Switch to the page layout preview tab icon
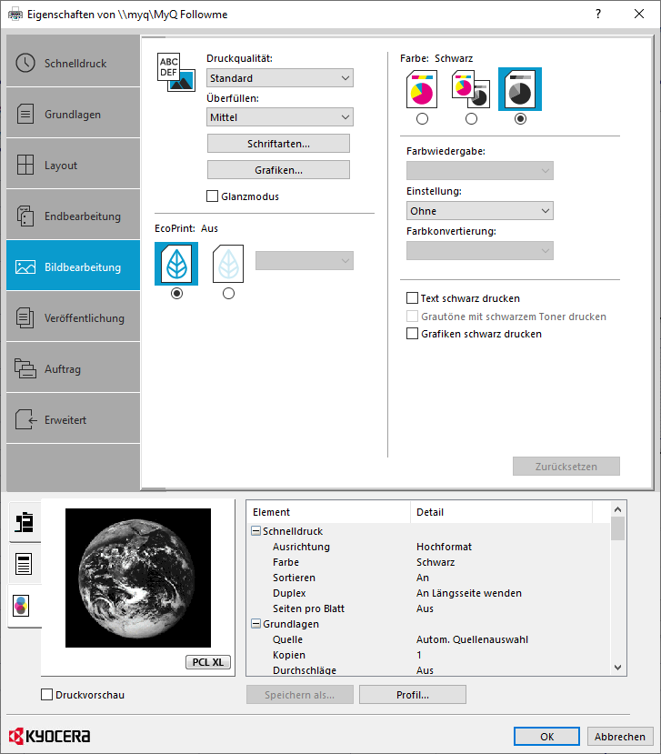661x754 pixels. click(25, 564)
